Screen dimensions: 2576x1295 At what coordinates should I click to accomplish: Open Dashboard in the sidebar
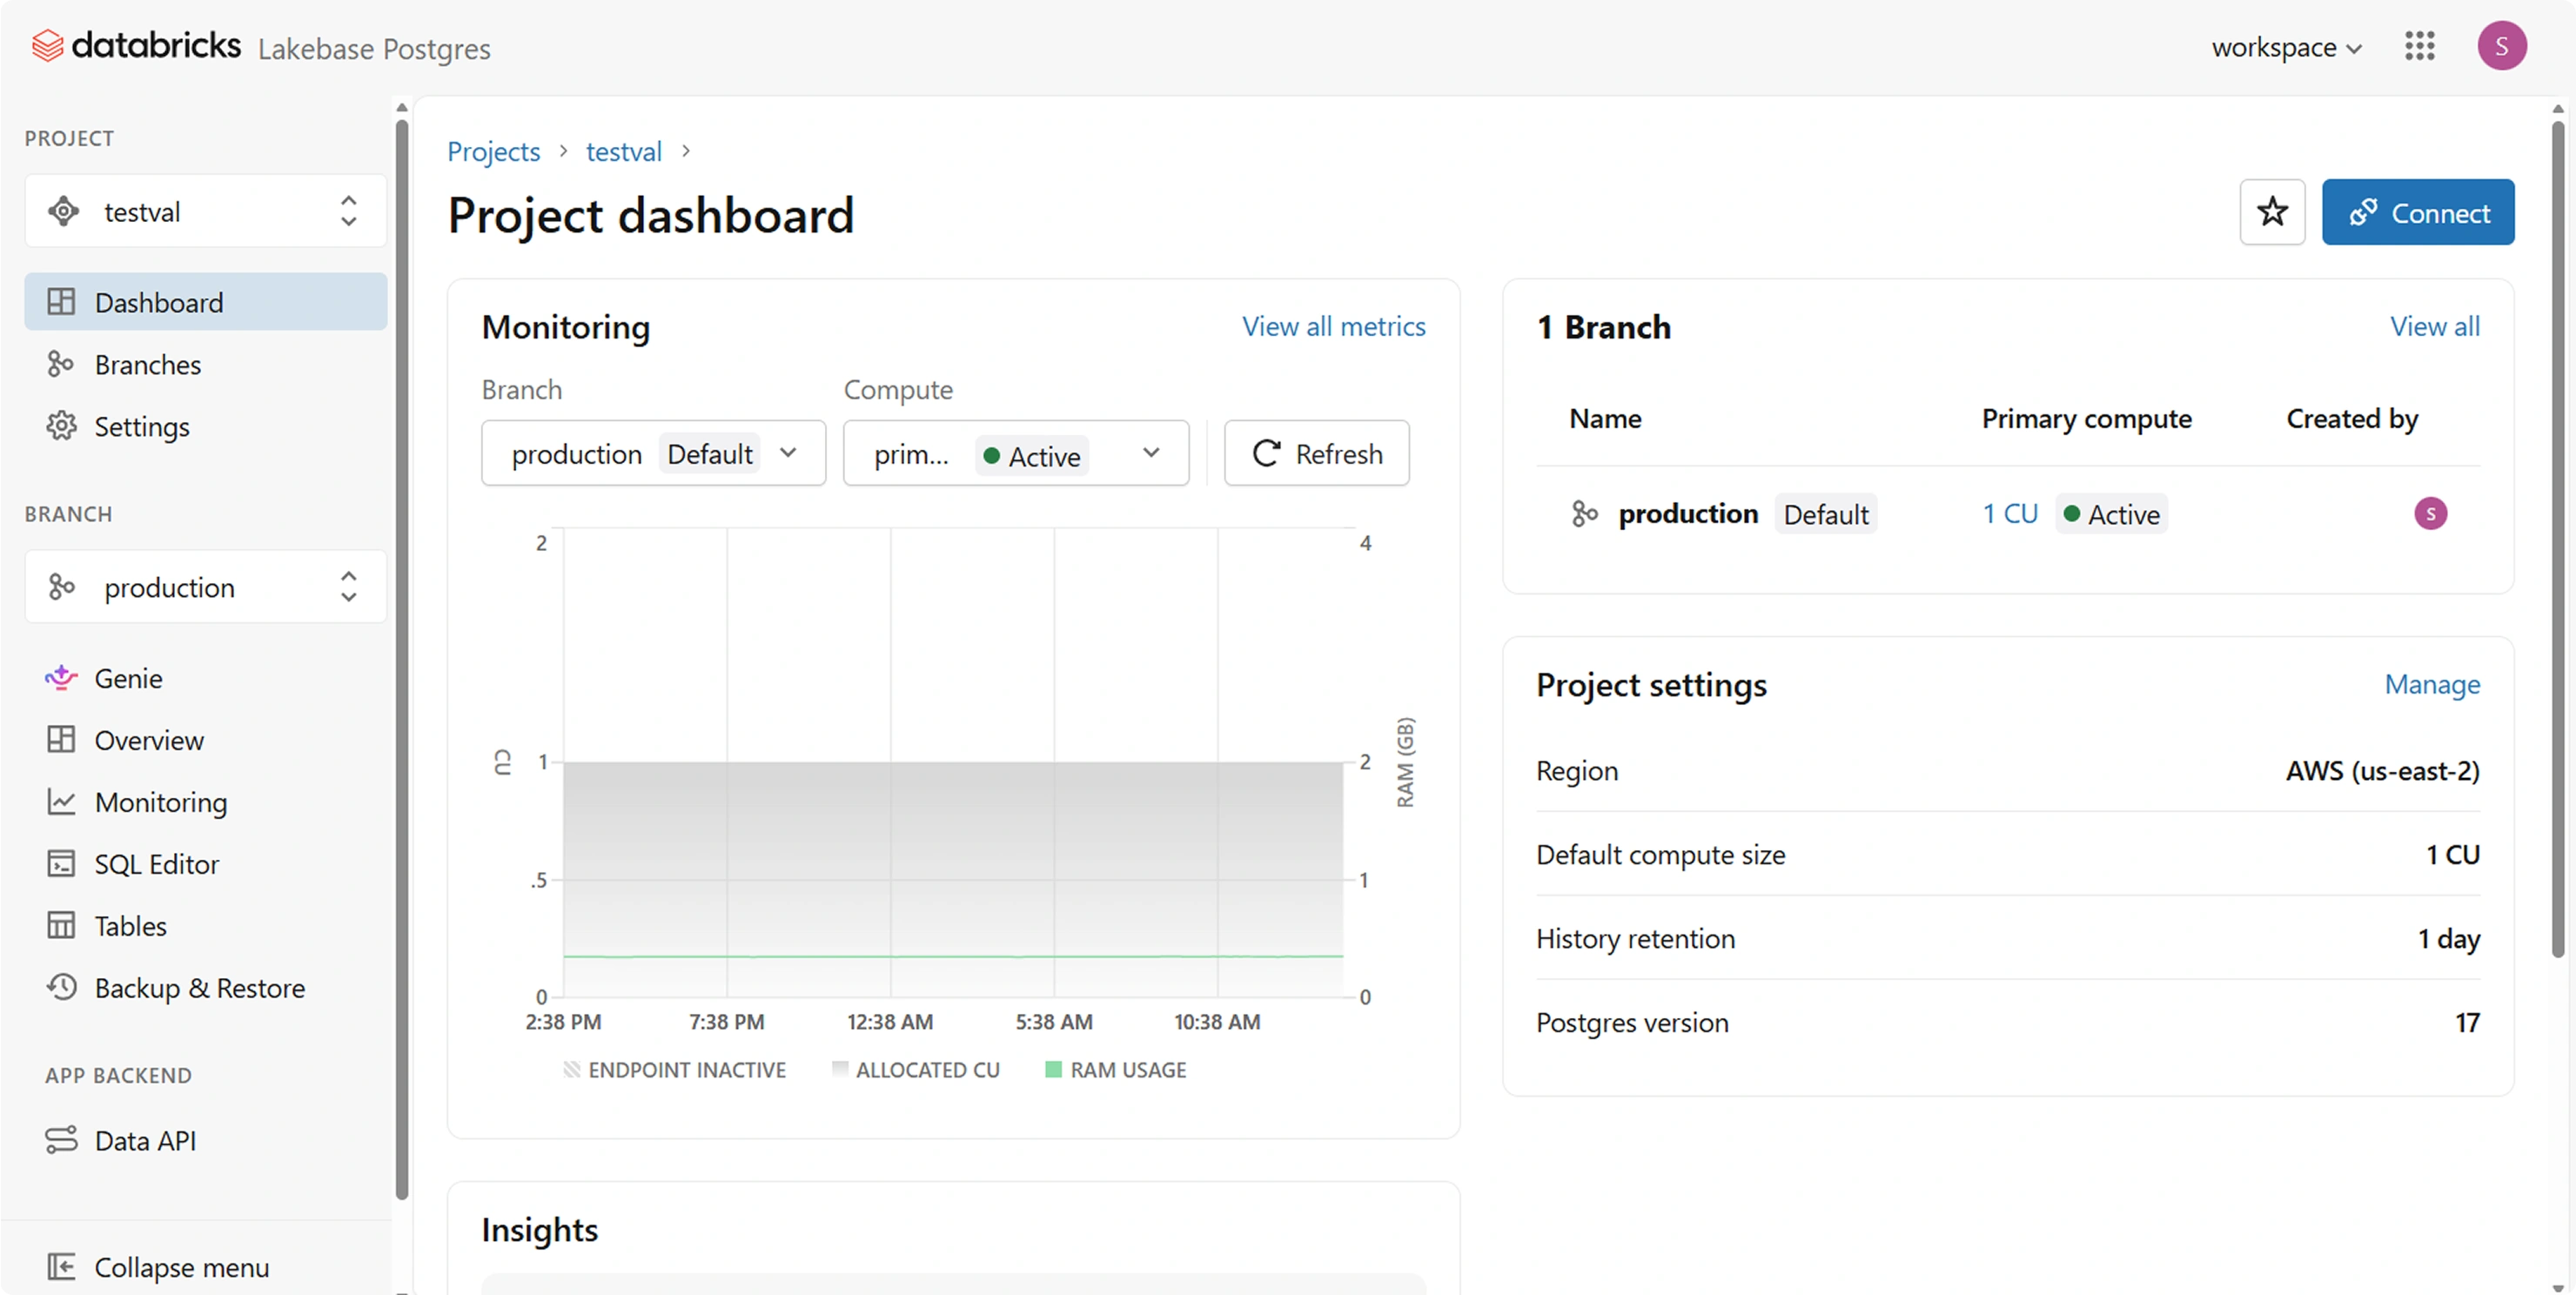tap(206, 302)
